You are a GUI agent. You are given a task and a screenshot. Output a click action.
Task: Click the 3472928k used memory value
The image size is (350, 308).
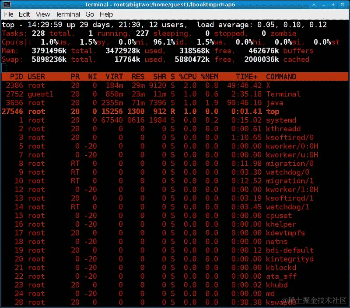pos(123,51)
